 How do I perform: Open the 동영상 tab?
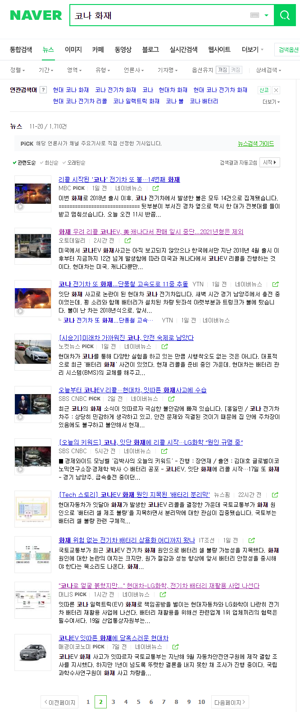pos(123,50)
